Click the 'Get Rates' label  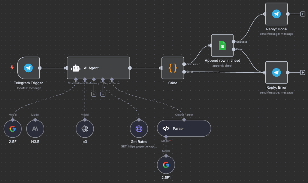pos(139,141)
